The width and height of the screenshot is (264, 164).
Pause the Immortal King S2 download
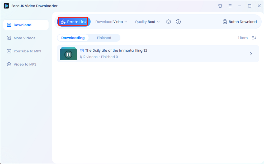click(x=68, y=54)
